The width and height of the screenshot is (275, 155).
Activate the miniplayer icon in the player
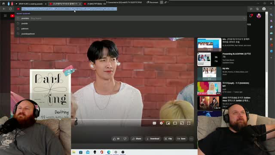[168, 123]
